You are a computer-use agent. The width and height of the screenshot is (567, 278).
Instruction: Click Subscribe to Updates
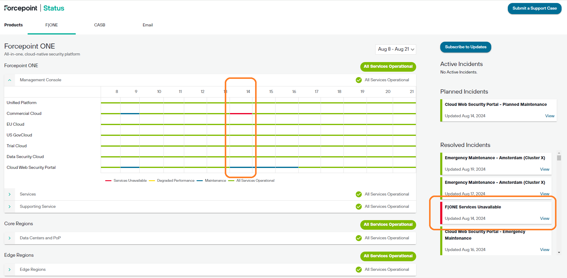pyautogui.click(x=465, y=47)
